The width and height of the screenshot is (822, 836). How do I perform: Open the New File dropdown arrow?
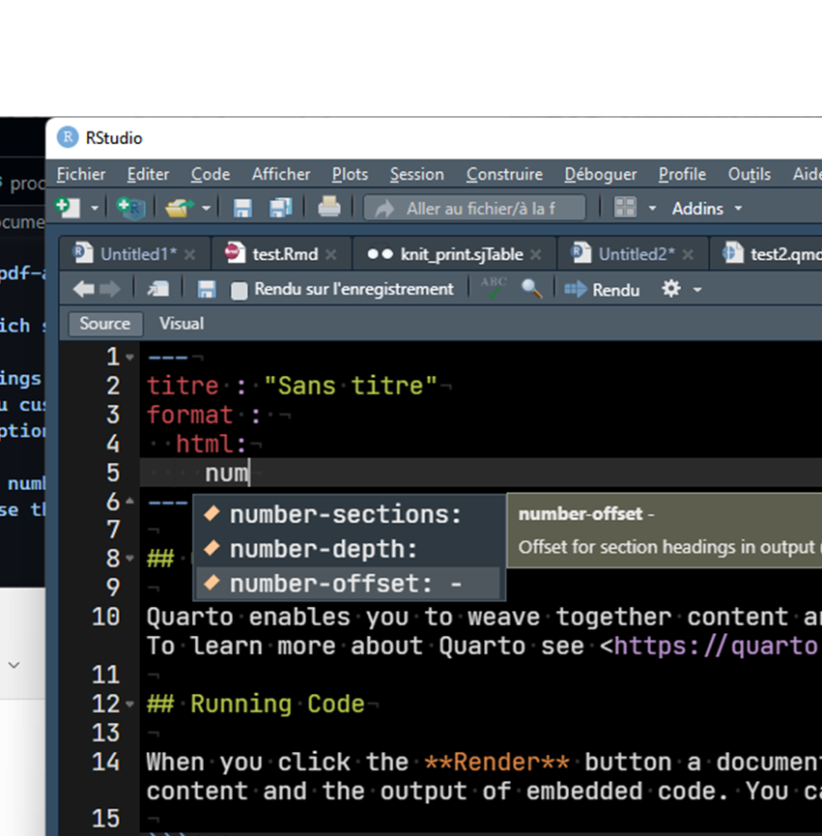pos(95,208)
